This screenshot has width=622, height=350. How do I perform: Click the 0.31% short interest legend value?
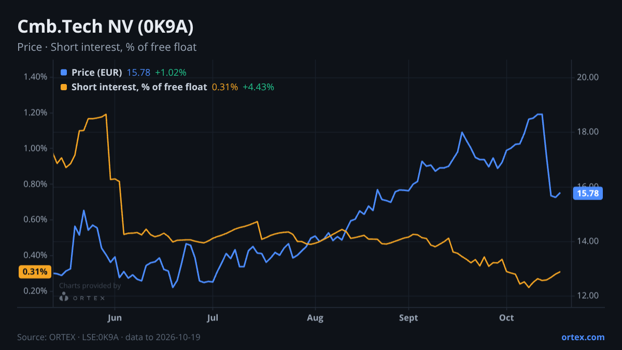[x=225, y=87]
